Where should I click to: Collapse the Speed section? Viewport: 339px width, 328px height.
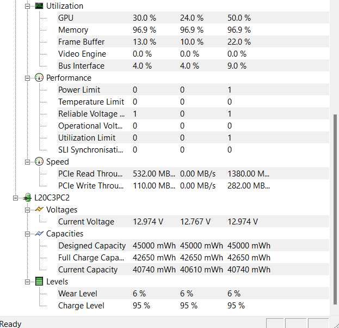(28, 162)
